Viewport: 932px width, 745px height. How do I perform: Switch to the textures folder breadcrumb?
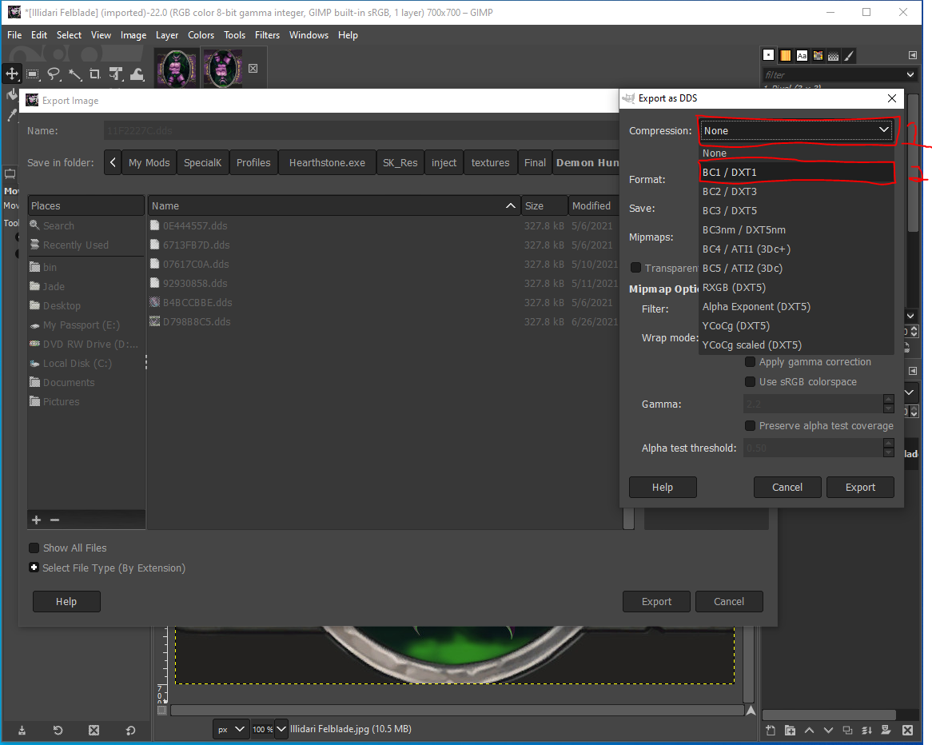click(490, 162)
